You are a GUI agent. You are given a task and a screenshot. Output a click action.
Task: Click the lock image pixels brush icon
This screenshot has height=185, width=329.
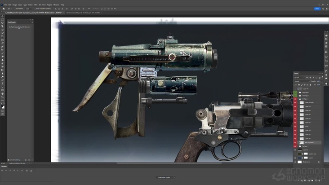[302, 85]
